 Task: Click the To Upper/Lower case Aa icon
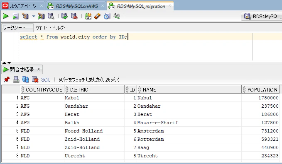click(x=117, y=16)
